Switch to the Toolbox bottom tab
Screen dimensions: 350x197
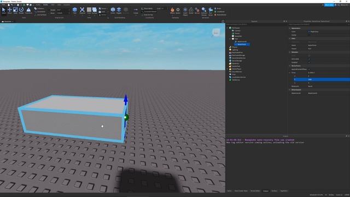click(274, 191)
